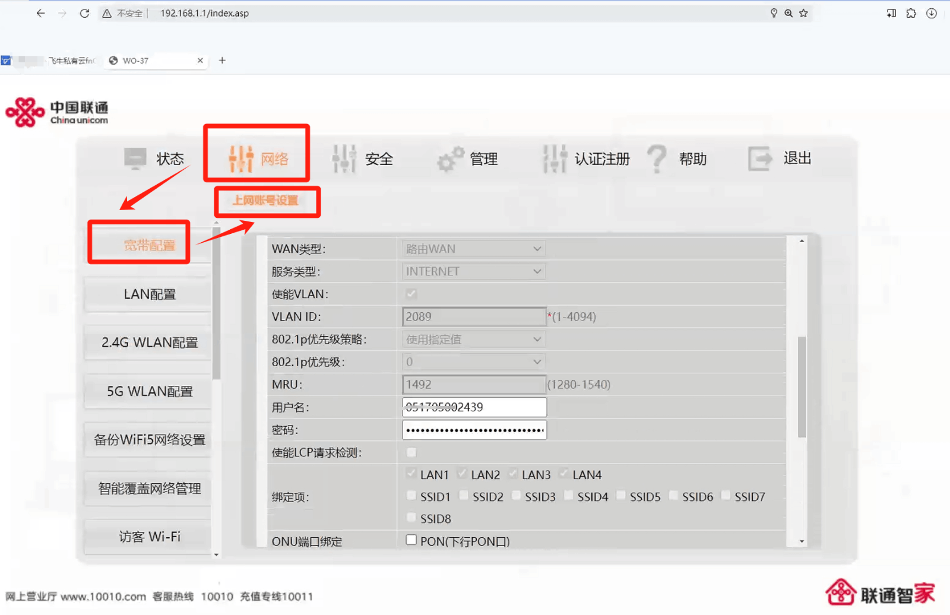Viewport: 950px width, 615px height.
Task: Click inside the 用户名 username field
Action: pyautogui.click(x=473, y=407)
